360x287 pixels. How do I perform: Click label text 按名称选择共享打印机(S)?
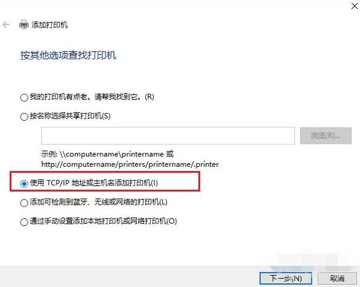tap(70, 116)
